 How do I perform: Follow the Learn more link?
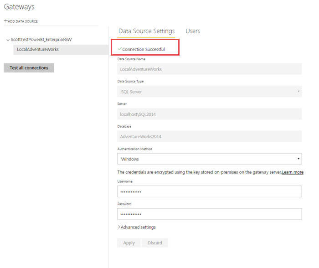coord(293,172)
